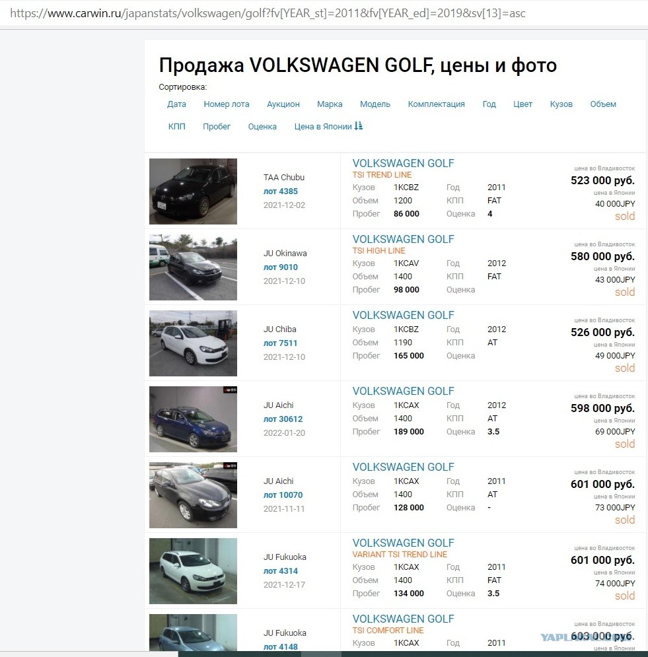Screen dimensions: 648x657
Task: Open the light blue Golf photo of lot 4148
Action: pos(194,633)
